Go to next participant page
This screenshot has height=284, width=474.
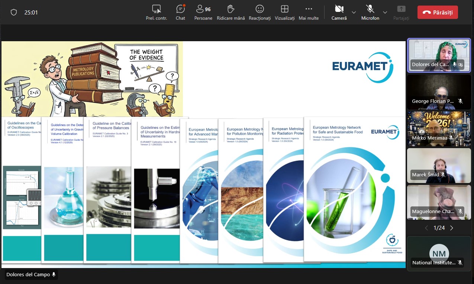tap(452, 228)
